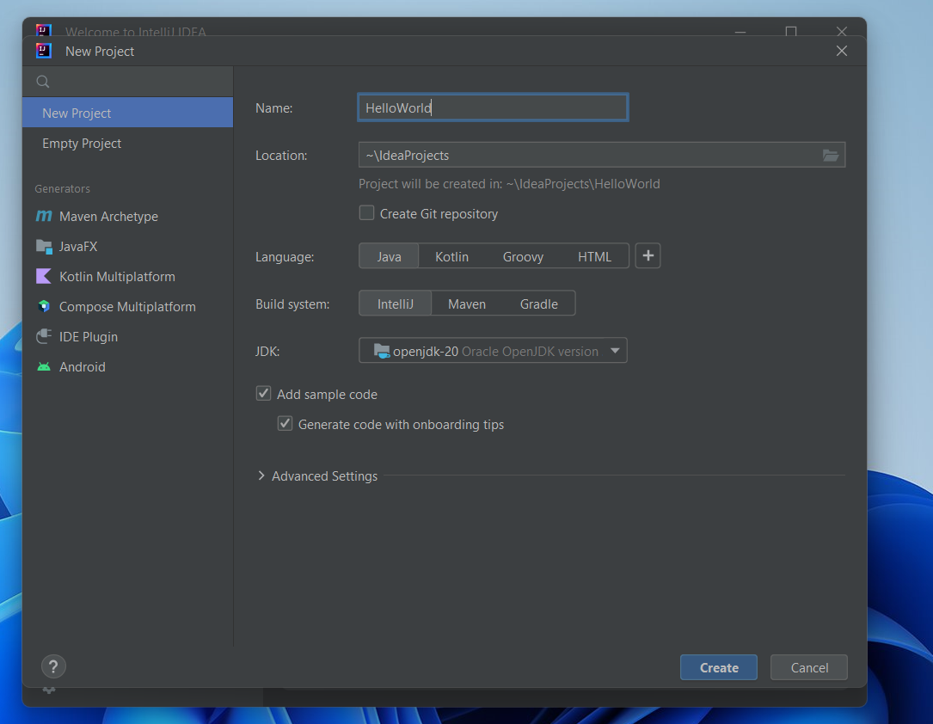Add another language with plus button
933x724 pixels.
point(648,256)
